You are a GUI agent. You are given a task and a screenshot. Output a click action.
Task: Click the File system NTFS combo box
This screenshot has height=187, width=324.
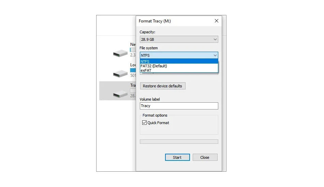[179, 55]
